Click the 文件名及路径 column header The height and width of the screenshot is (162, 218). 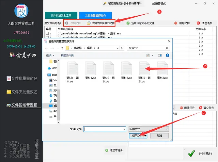click(65, 29)
